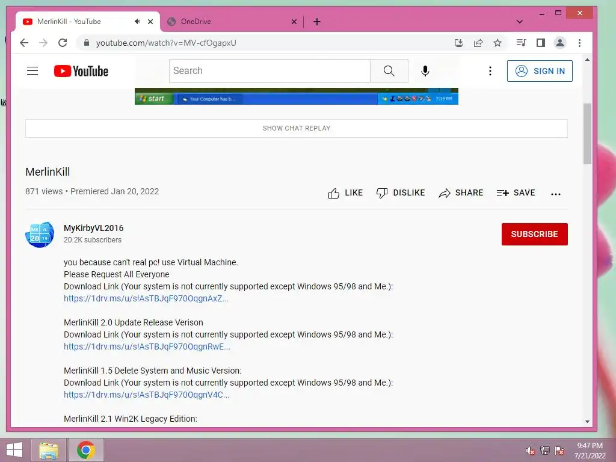Go to YouTube home via logo
This screenshot has width=616, height=462.
81,71
